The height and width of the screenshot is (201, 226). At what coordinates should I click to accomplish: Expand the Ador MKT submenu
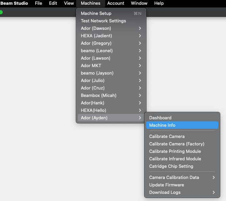[x=111, y=65]
